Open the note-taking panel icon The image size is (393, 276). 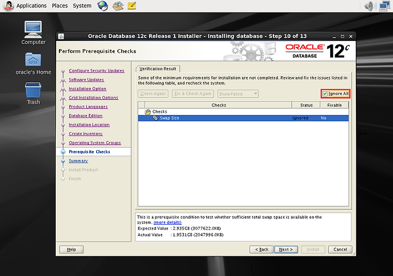[x=132, y=5]
